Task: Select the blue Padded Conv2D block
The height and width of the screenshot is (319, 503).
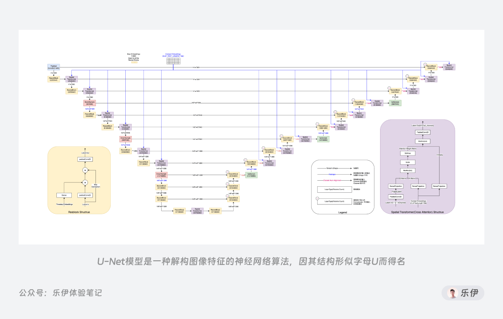Action: tap(54, 67)
